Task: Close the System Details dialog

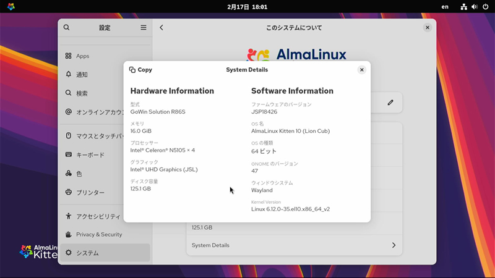Action: click(x=361, y=70)
